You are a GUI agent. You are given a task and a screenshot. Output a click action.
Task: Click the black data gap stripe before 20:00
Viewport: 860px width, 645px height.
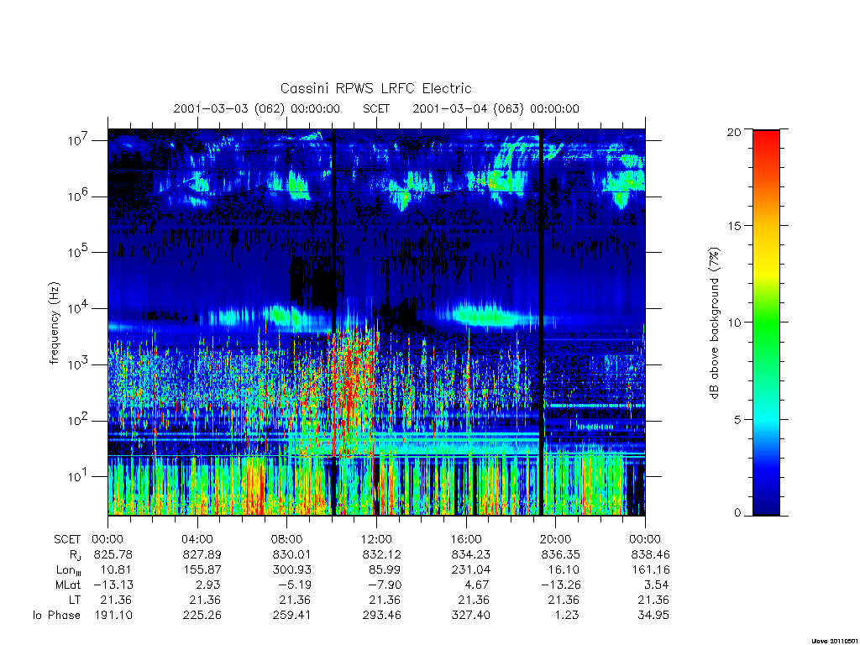point(541,322)
